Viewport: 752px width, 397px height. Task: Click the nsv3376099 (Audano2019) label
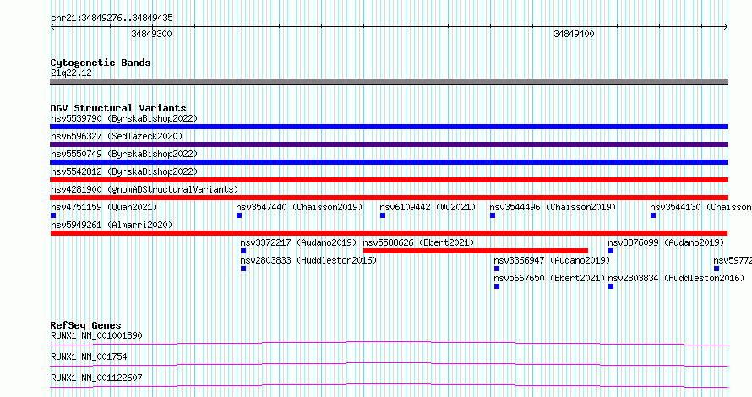point(666,242)
